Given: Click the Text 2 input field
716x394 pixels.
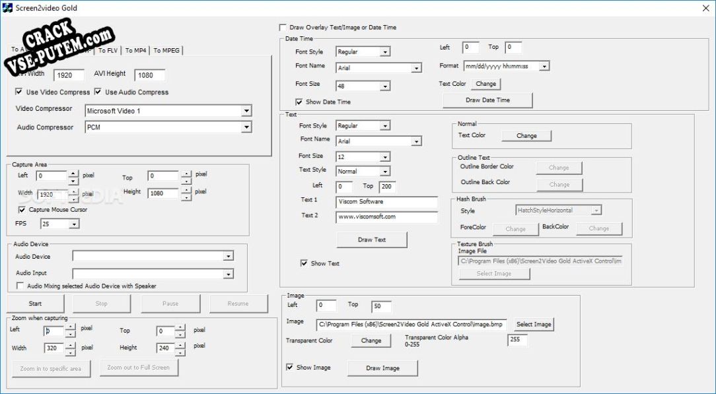Looking at the screenshot, I should click(x=386, y=217).
